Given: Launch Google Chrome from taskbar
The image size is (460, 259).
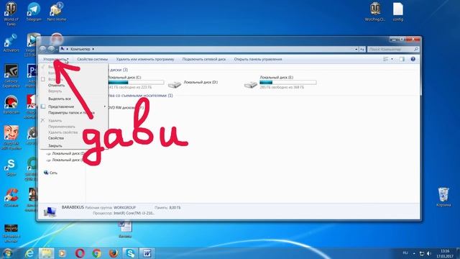Looking at the screenshot, I should (96, 253).
